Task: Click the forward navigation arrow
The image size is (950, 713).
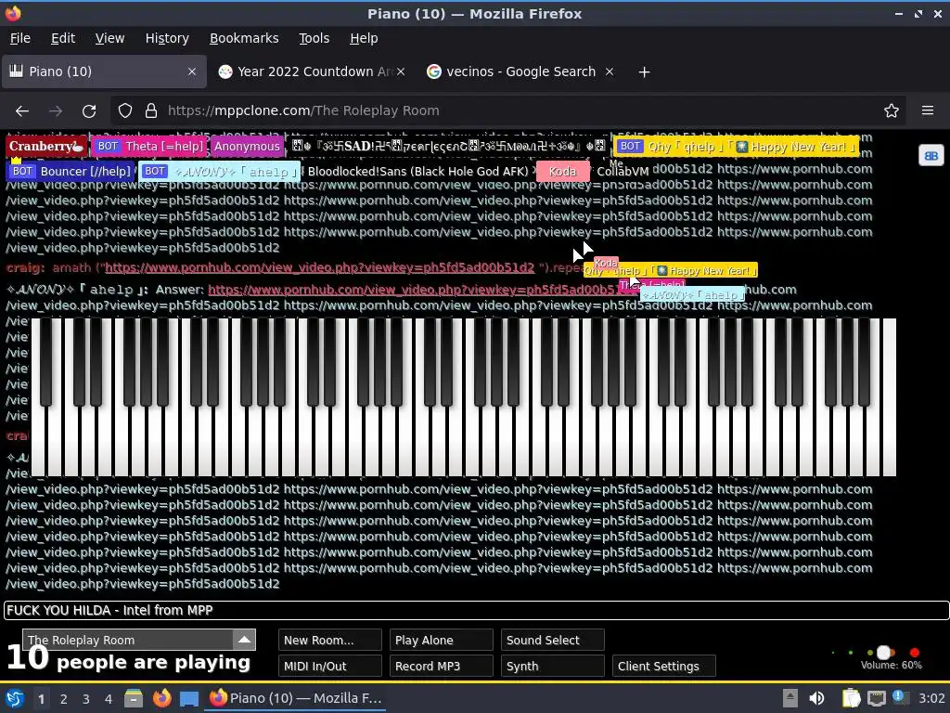Action: (55, 111)
